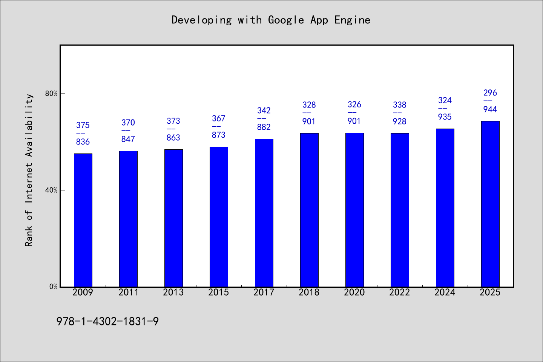Select the blue bar for 2009

tap(83, 220)
